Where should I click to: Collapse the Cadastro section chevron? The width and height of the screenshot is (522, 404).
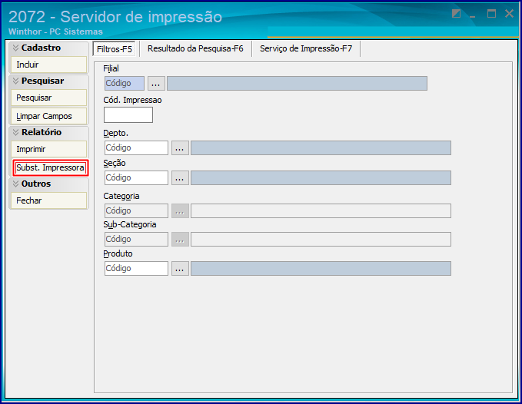pos(15,48)
